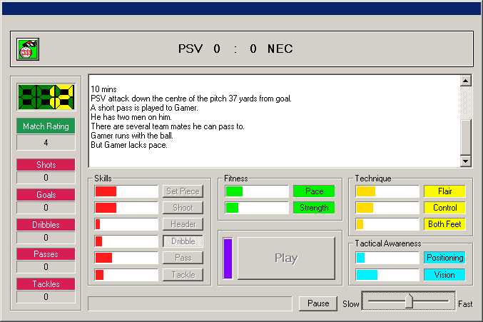
Task: Click the Dribble skill button
Action: pos(183,241)
